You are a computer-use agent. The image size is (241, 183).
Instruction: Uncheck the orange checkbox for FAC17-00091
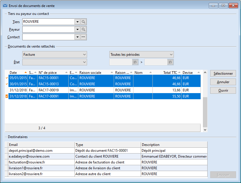[x=7, y=96]
